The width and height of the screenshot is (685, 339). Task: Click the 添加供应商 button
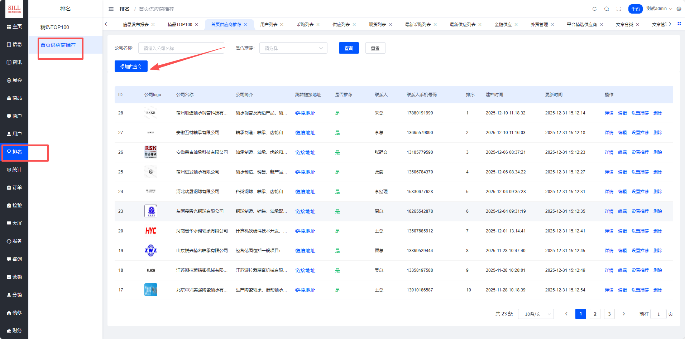coord(131,67)
